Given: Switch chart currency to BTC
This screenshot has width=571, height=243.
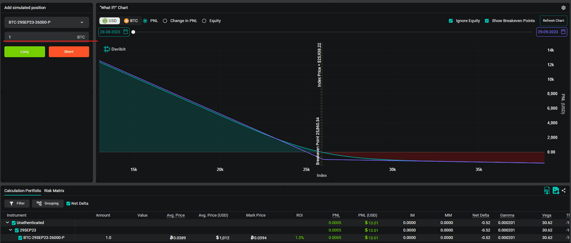Looking at the screenshot, I should pos(131,21).
